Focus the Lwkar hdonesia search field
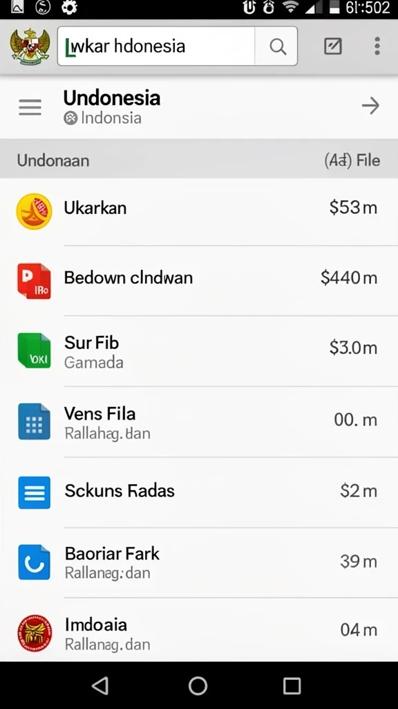Image resolution: width=398 pixels, height=709 pixels. pos(156,46)
